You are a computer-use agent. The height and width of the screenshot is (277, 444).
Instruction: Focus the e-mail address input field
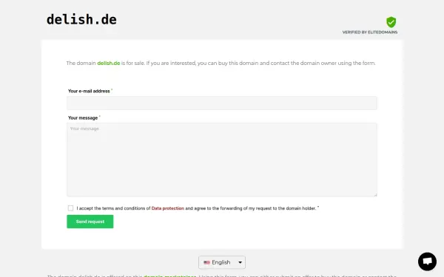point(222,103)
